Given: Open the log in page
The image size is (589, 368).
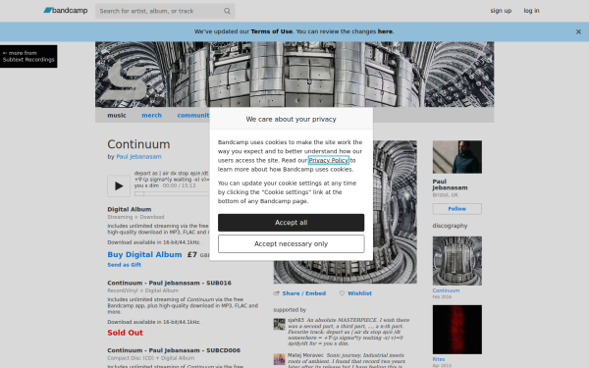Looking at the screenshot, I should [531, 11].
